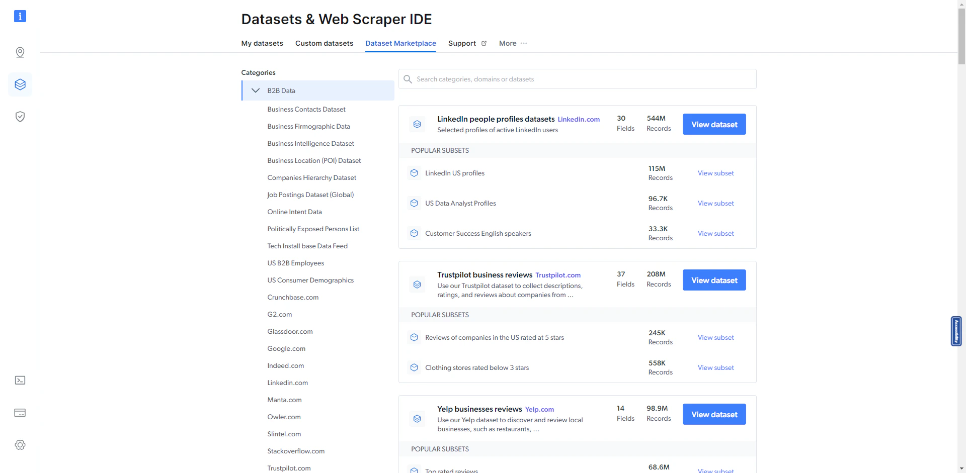This screenshot has height=473, width=966.
Task: Click the Clothing stores subset icon
Action: (414, 367)
